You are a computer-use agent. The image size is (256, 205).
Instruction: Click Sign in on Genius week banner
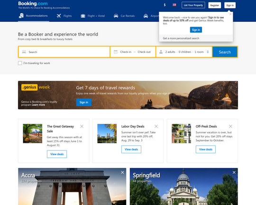tap(84, 102)
